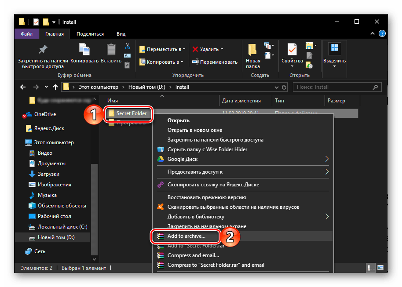Switch to details view in status bar
The height and width of the screenshot is (287, 402).
click(x=370, y=268)
